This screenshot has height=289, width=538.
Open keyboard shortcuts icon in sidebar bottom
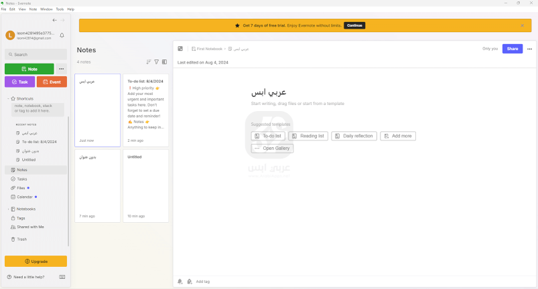62,277
